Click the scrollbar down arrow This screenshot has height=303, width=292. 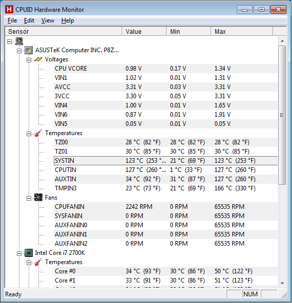282,283
